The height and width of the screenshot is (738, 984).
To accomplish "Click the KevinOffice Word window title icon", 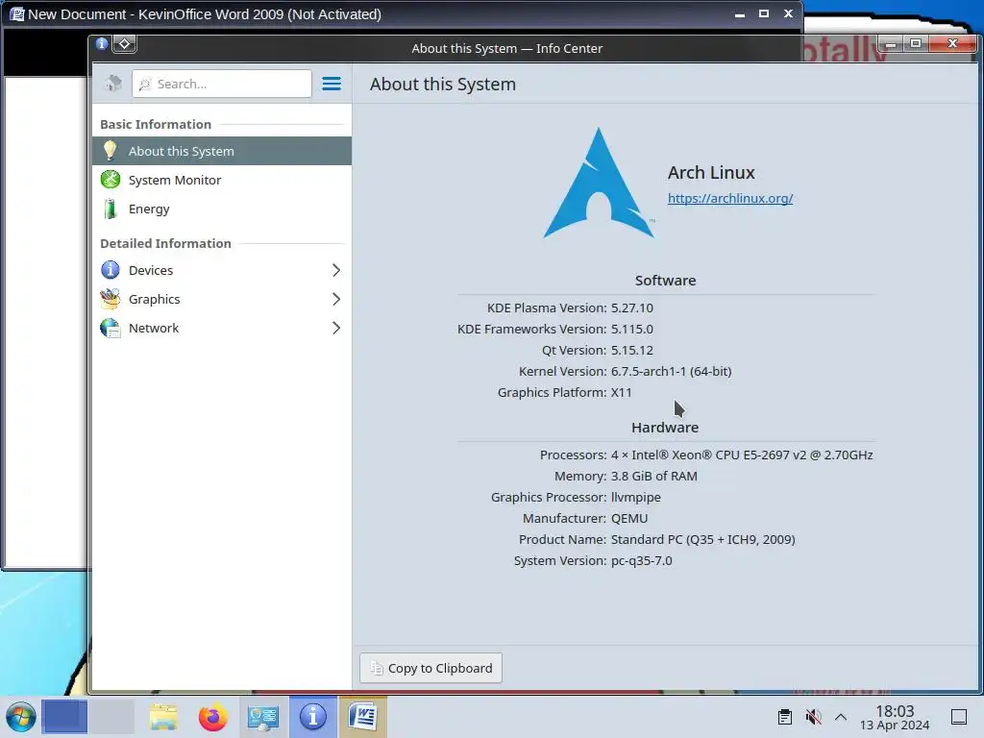I will pyautogui.click(x=16, y=13).
